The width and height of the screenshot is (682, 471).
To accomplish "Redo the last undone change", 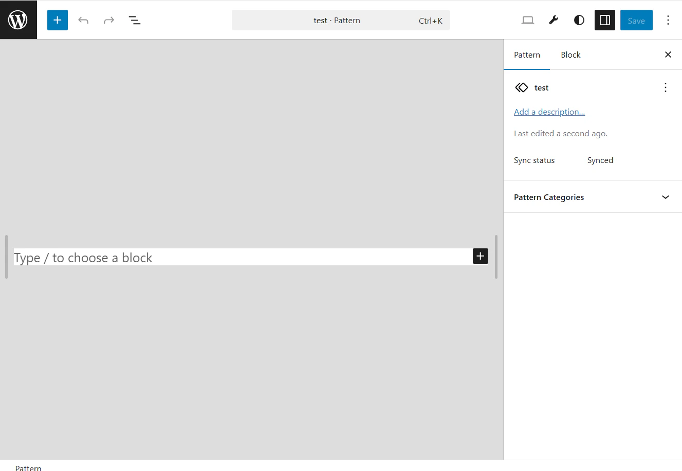I will pyautogui.click(x=109, y=20).
